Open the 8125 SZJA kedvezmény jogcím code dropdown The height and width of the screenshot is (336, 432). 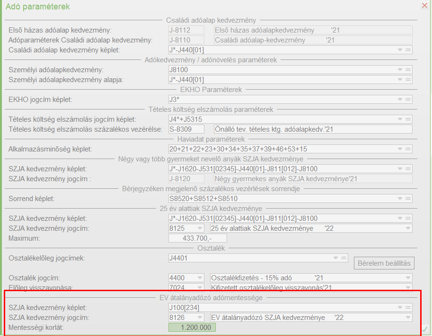200,228
